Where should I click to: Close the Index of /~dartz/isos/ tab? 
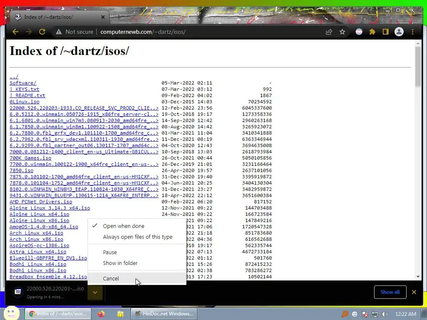tap(103, 17)
